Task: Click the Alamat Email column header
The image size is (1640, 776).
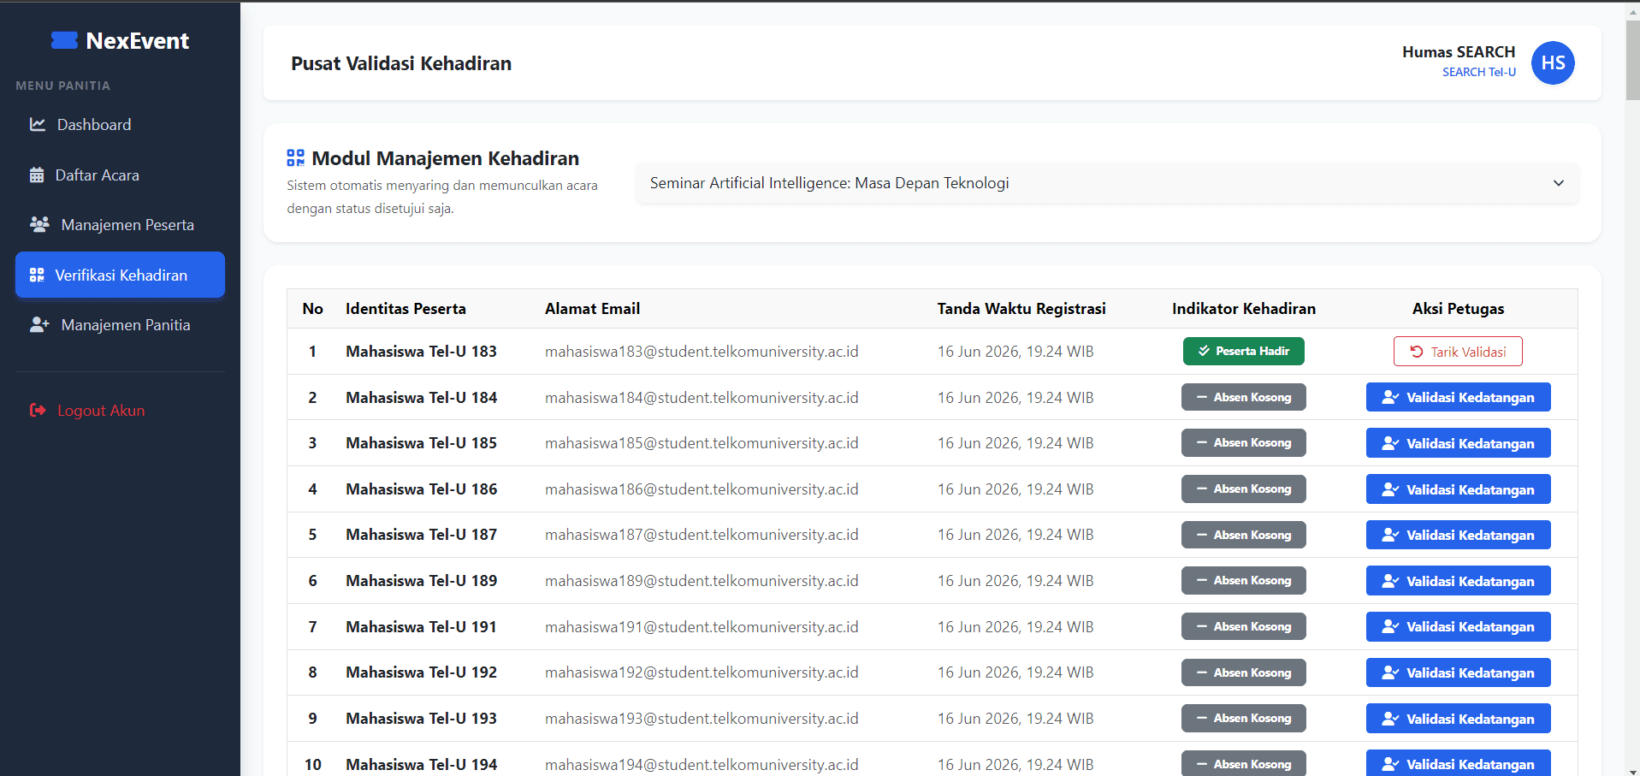Action: click(x=592, y=309)
